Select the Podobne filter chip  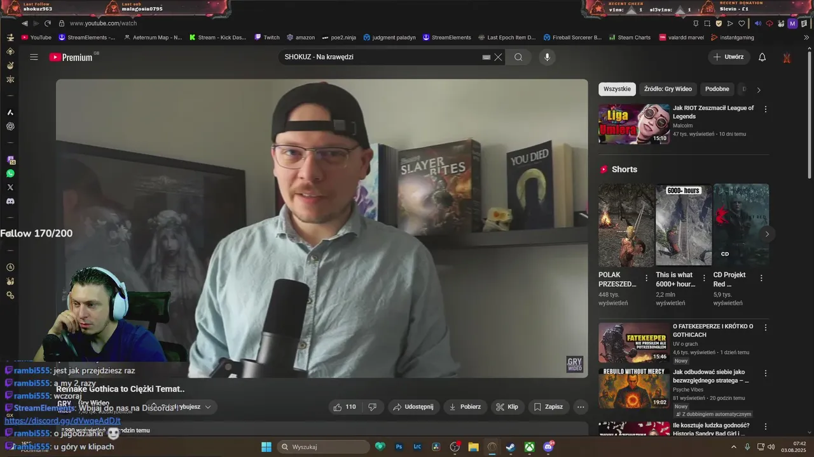pos(717,89)
